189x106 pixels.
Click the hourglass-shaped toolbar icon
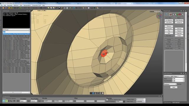(x=59, y=8)
